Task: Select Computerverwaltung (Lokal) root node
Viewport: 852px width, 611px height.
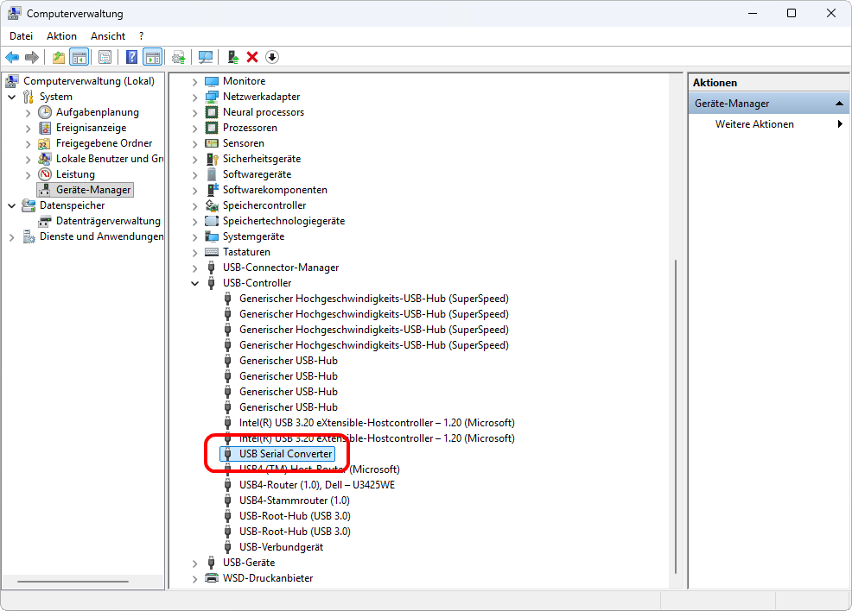Action: tap(88, 81)
